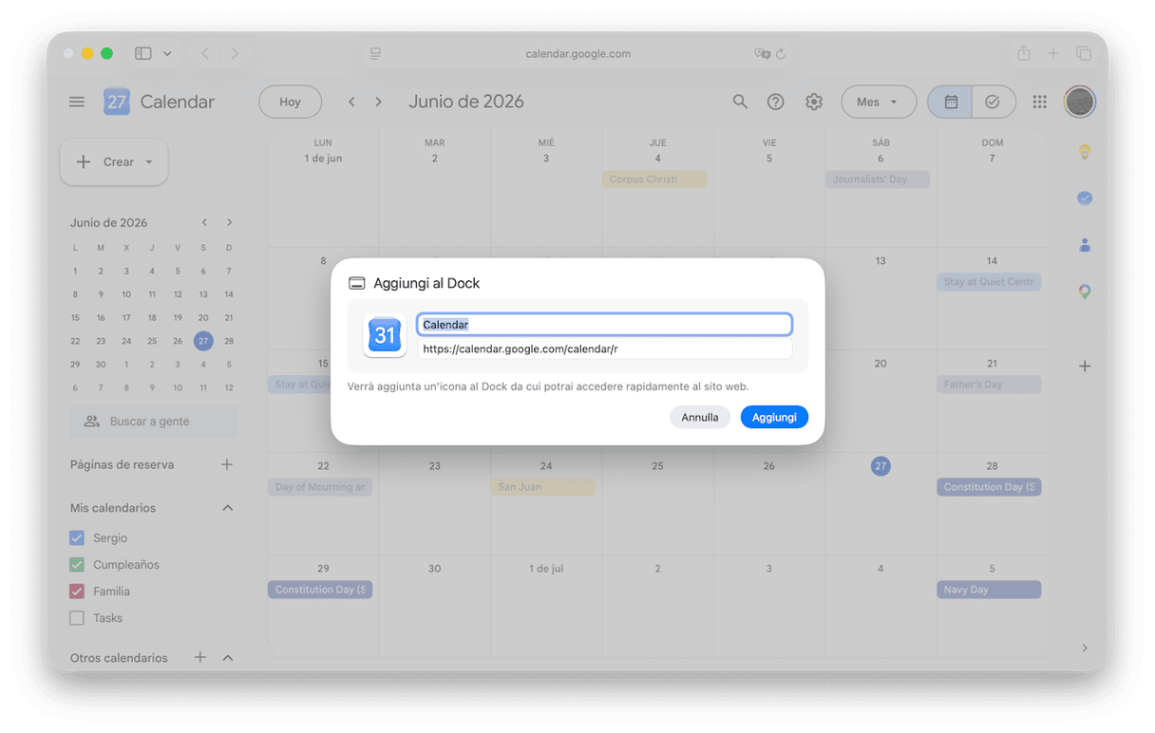Enable the Tasks calendar checkbox
The height and width of the screenshot is (733, 1155).
point(77,618)
